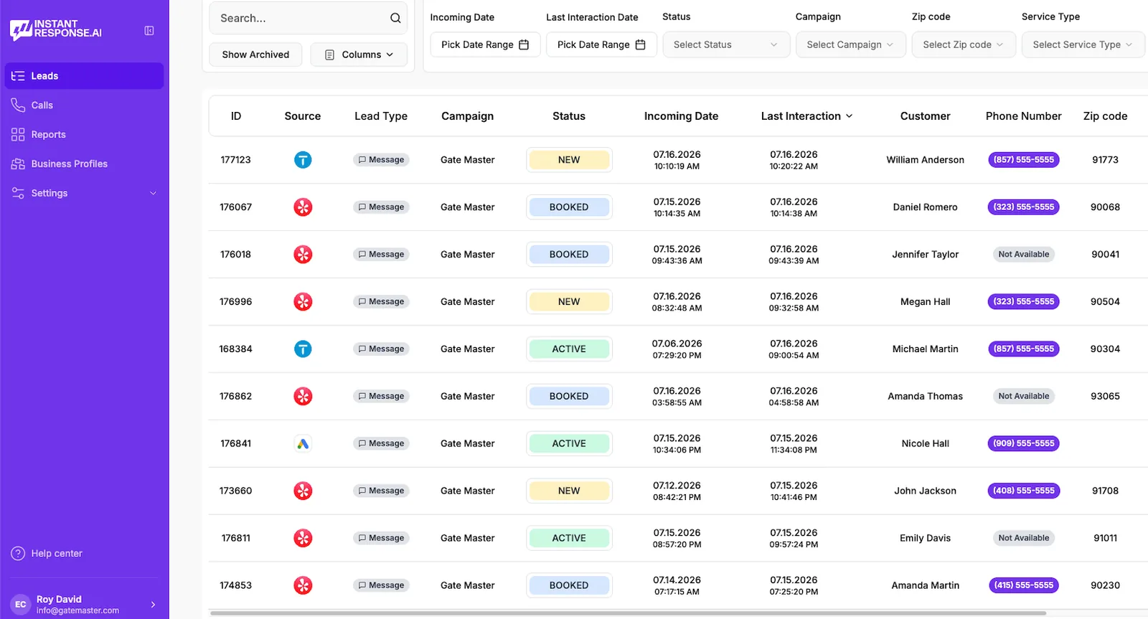The image size is (1148, 619).
Task: Click the Thumbtack source icon for lead 177123
Action: click(303, 160)
